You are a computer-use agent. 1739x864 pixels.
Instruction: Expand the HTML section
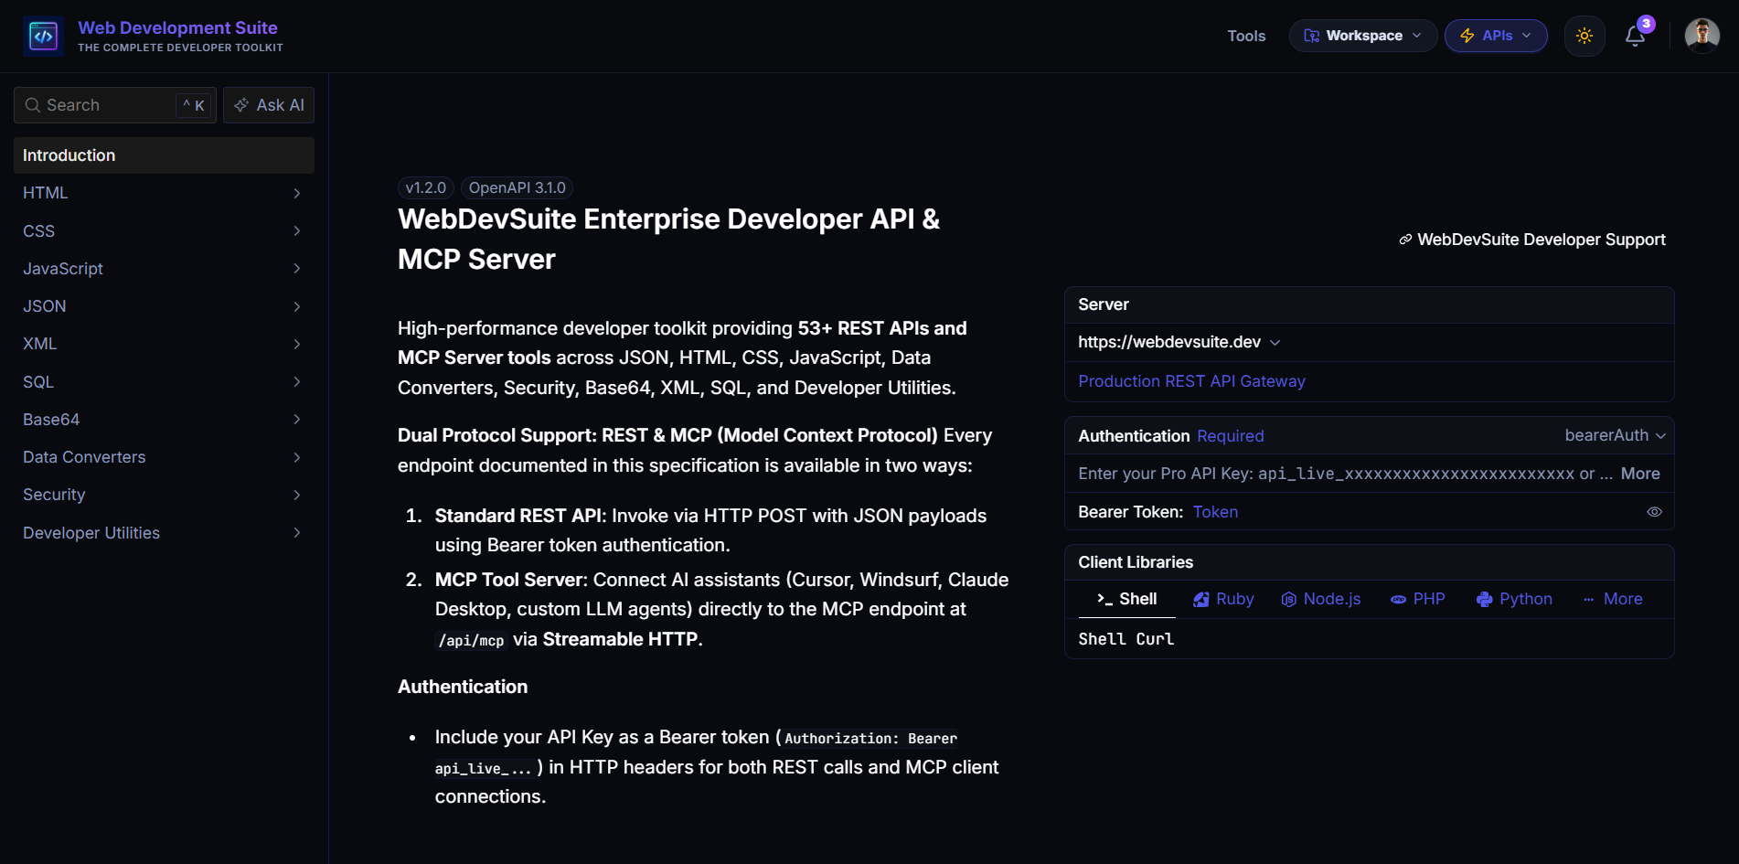pos(164,193)
